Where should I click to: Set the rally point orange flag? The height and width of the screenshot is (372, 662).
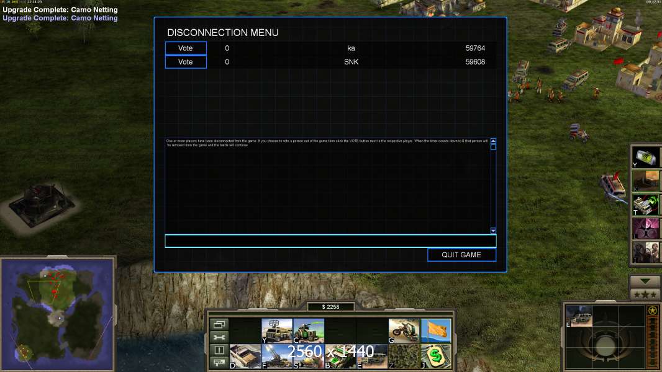pos(436,330)
